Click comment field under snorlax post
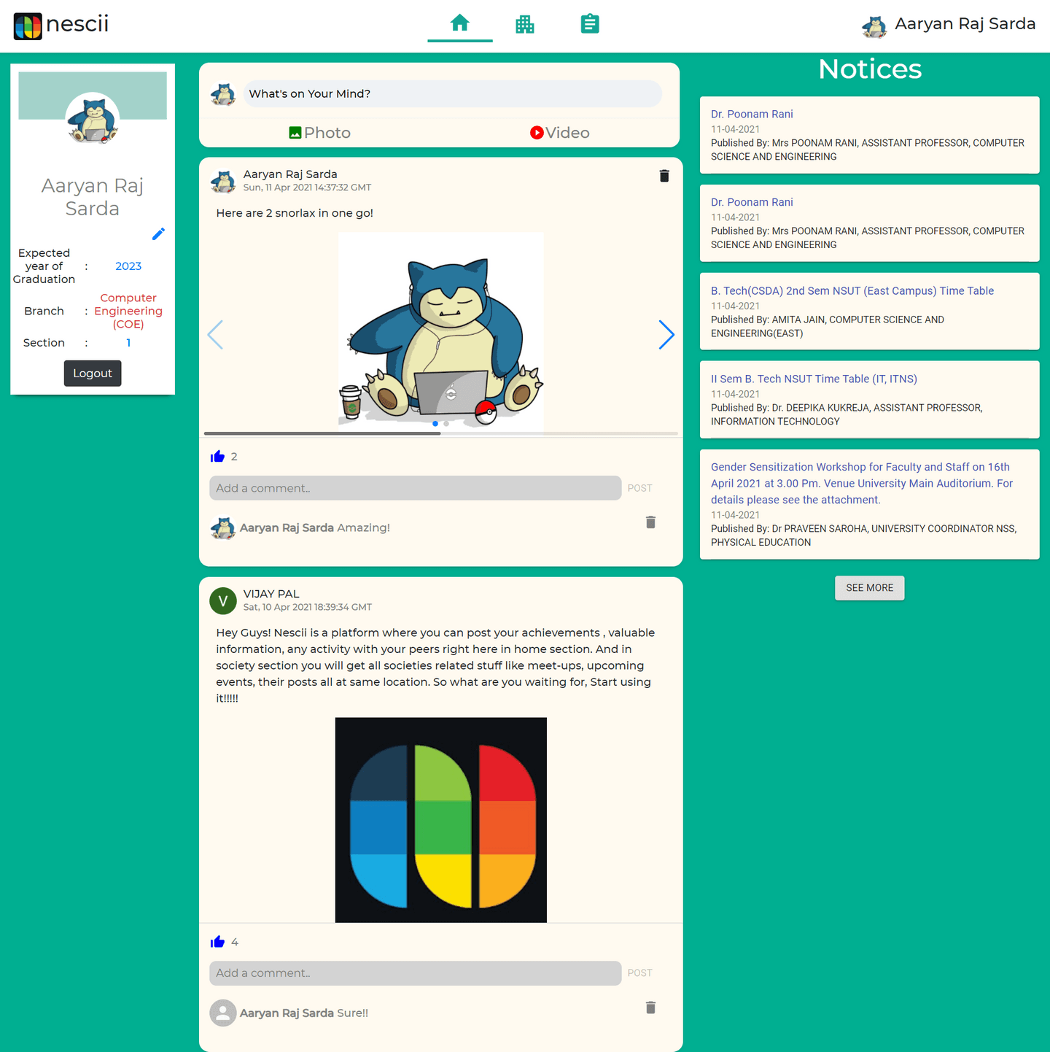This screenshot has width=1050, height=1052. click(415, 488)
